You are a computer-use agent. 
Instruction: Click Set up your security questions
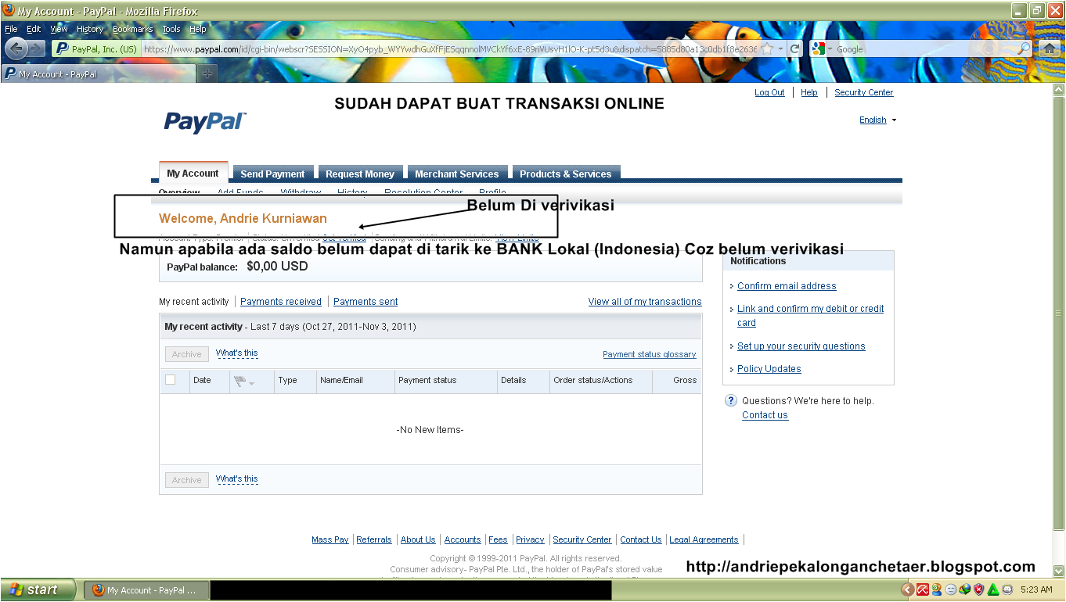pos(801,346)
